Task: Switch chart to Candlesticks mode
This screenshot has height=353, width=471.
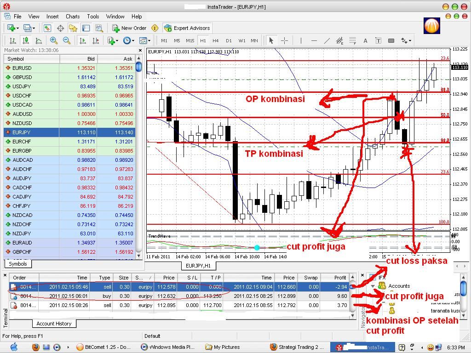Action: pos(26,40)
